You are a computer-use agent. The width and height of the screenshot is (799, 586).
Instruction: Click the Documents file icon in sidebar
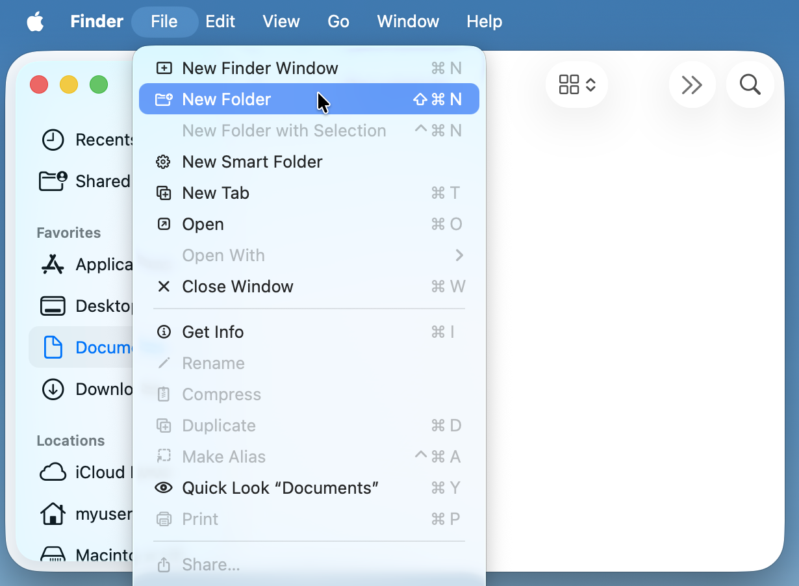[x=53, y=348]
